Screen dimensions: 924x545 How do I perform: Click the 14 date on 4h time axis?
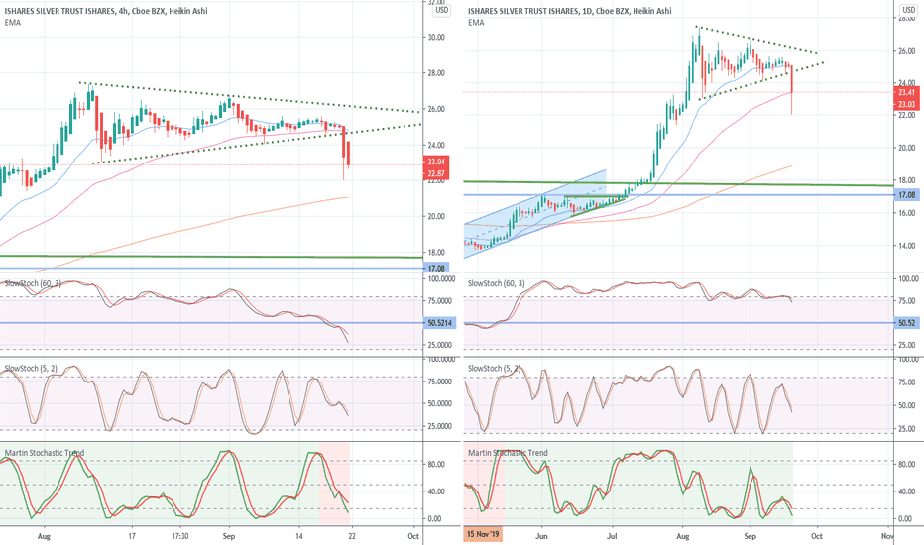pyautogui.click(x=298, y=536)
